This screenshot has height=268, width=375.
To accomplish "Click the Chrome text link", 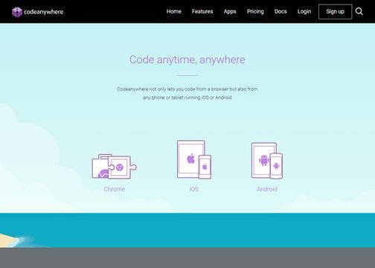I will point(115,189).
